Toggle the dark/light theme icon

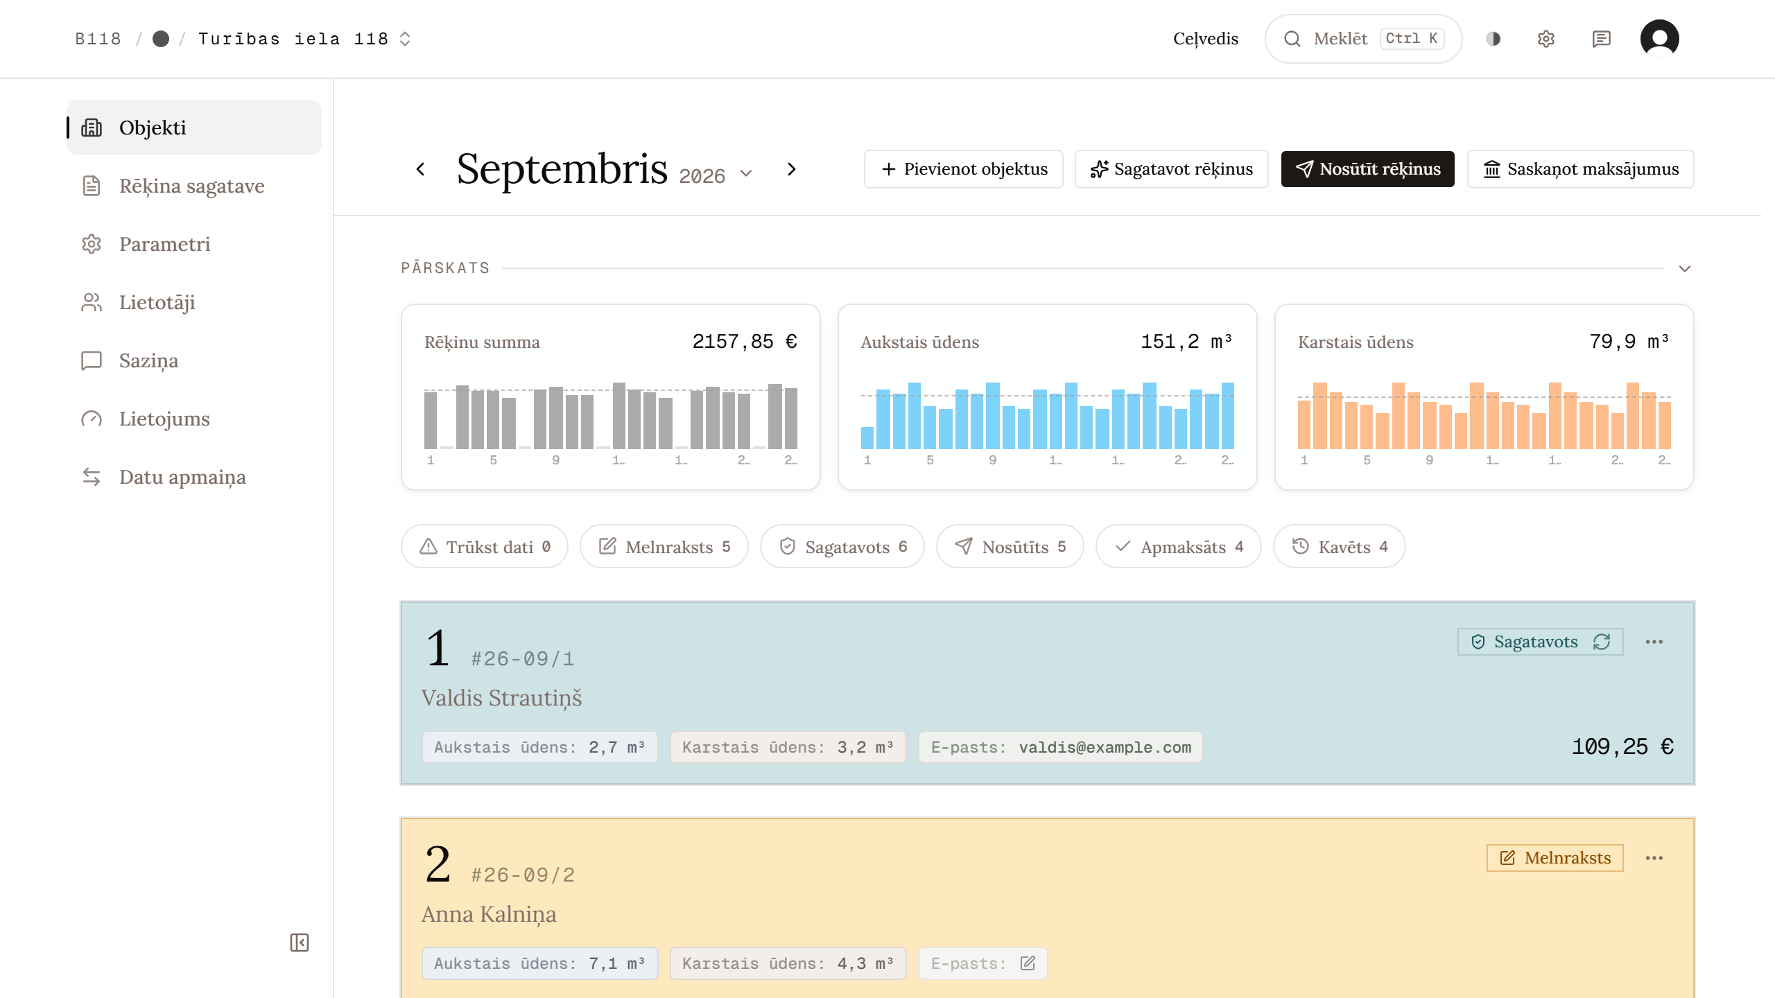click(1493, 39)
